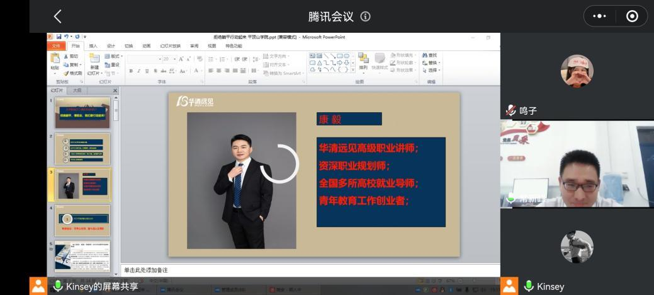The height and width of the screenshot is (295, 654).
Task: Open the 文件 file button
Action: [56, 46]
